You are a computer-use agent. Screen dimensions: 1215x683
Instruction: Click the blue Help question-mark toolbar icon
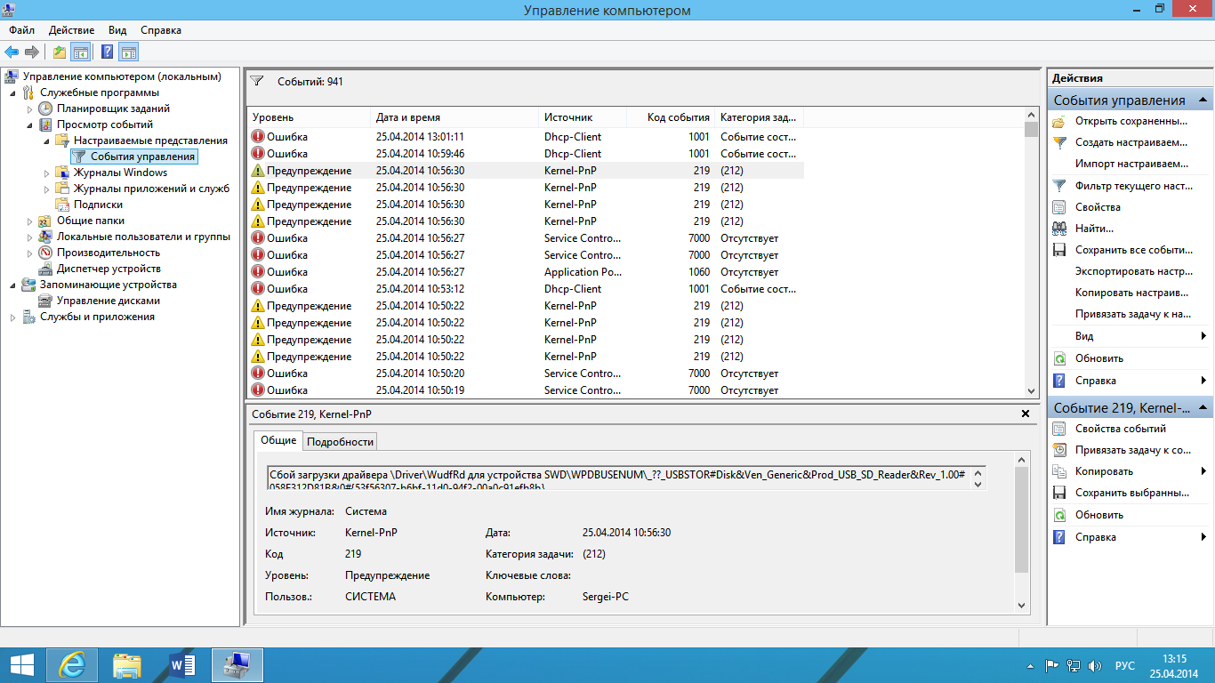click(107, 52)
